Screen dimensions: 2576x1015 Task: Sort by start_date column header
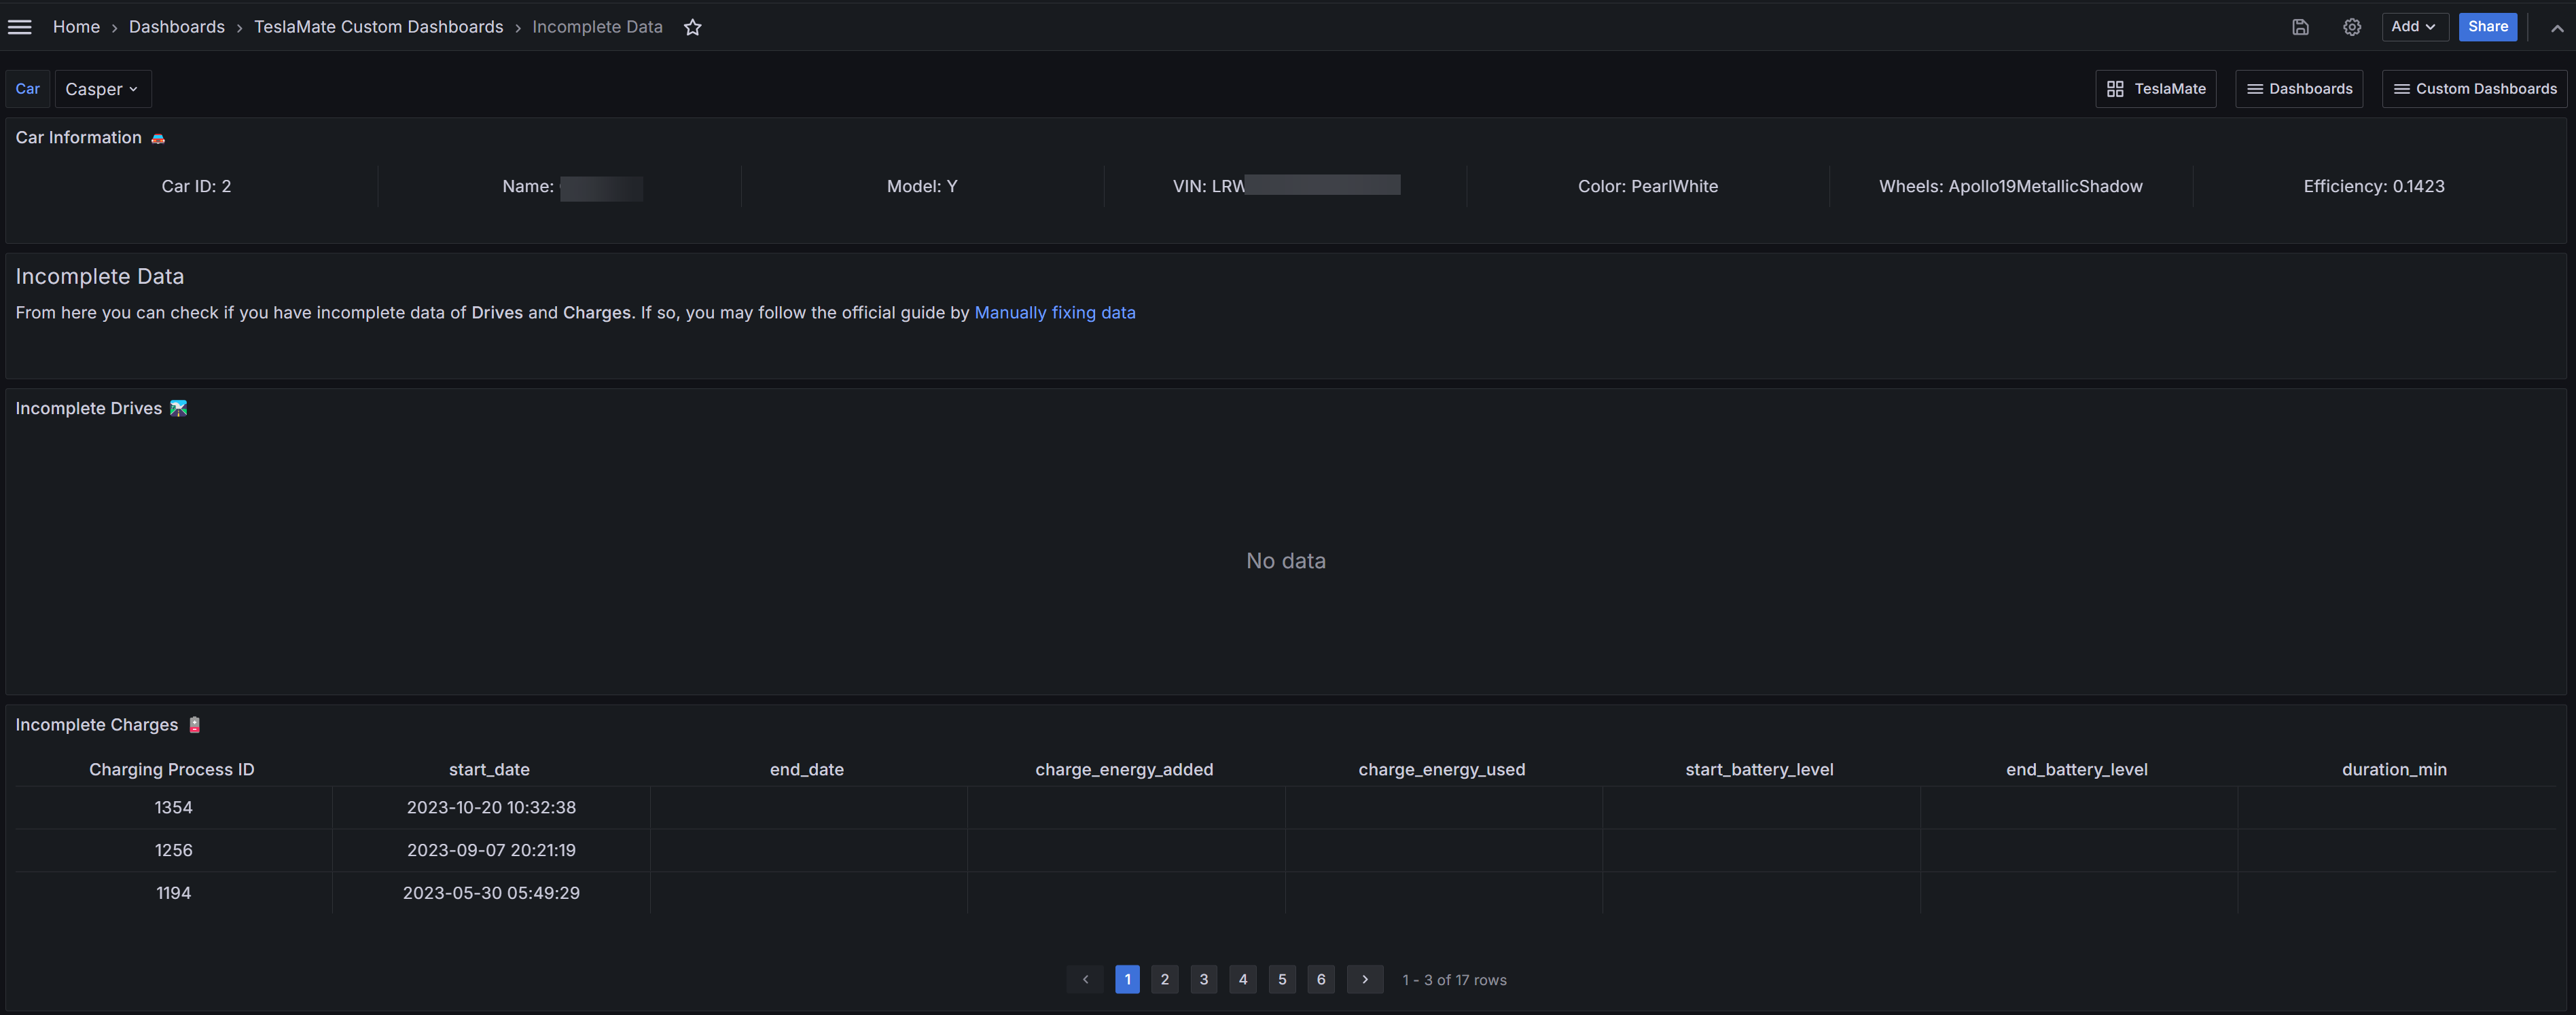pos(489,769)
